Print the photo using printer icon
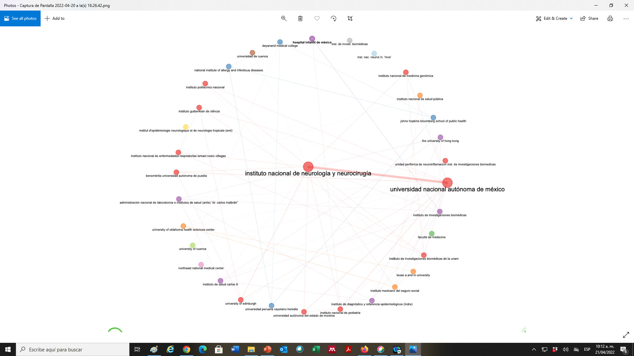This screenshot has height=356, width=634. click(x=610, y=18)
